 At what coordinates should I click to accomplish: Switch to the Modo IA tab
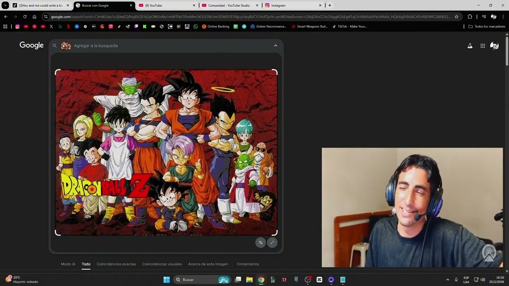[x=68, y=264]
